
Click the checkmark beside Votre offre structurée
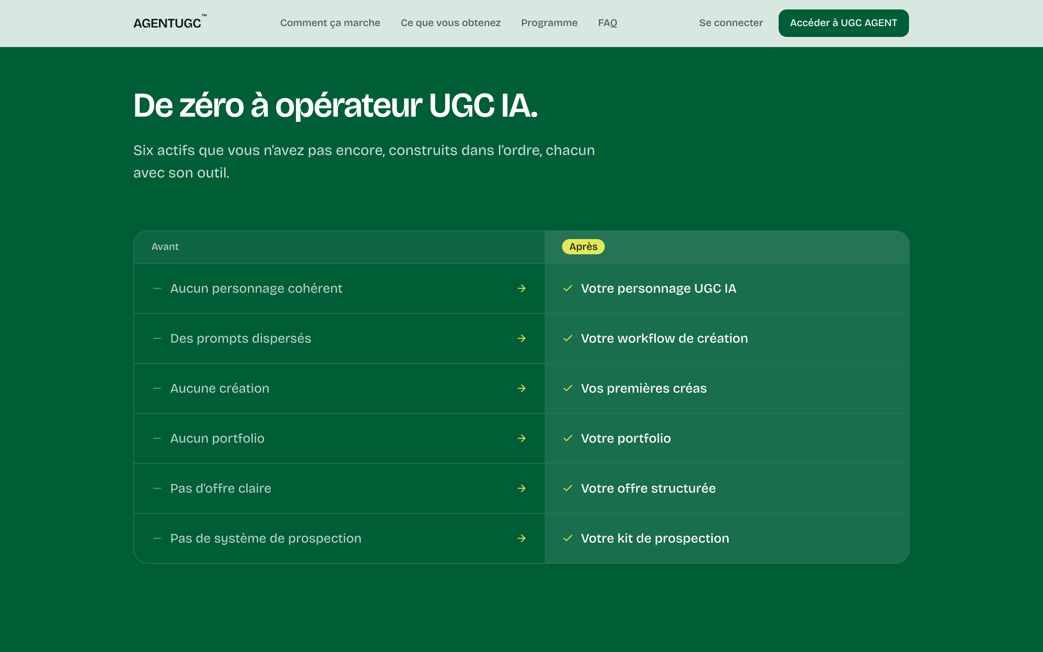(567, 488)
